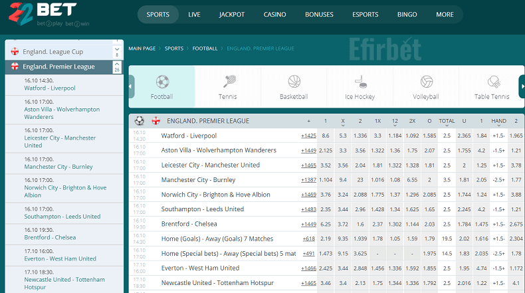
Task: Open the BINGO menu
Action: pos(407,15)
